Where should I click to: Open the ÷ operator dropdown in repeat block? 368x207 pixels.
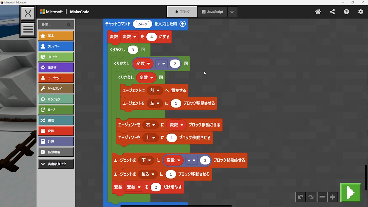click(x=161, y=64)
